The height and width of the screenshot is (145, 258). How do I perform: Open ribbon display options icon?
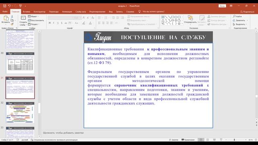click(231, 6)
